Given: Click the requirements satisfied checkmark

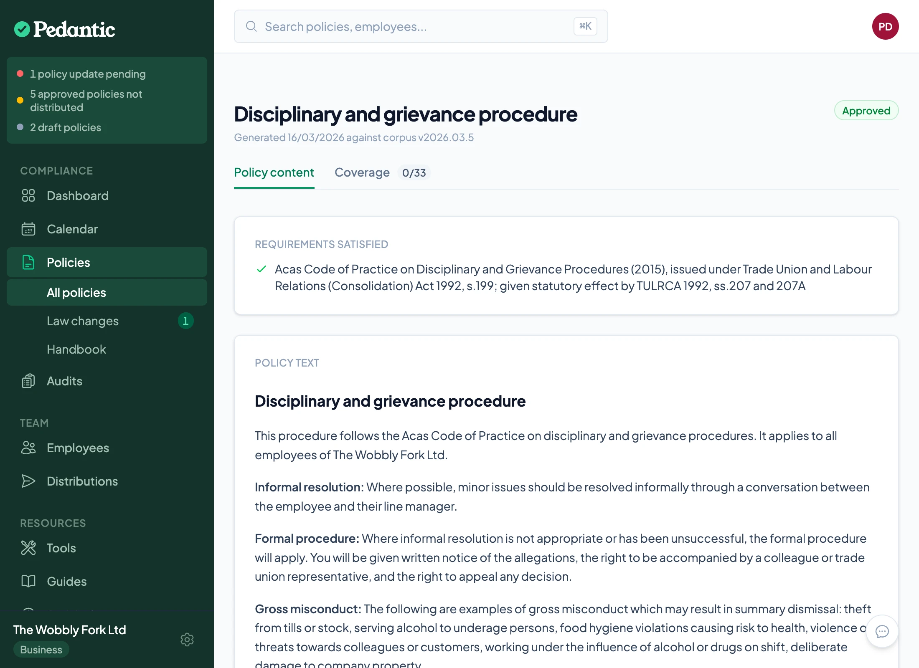Looking at the screenshot, I should pyautogui.click(x=261, y=269).
